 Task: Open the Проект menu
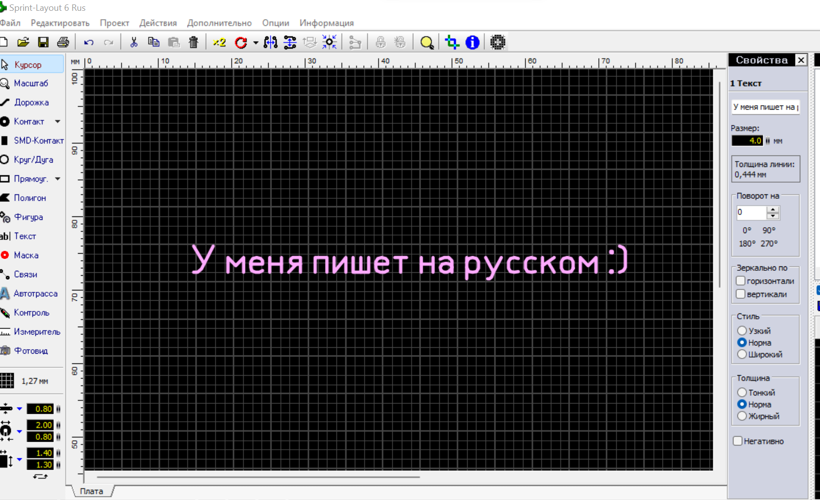(115, 23)
